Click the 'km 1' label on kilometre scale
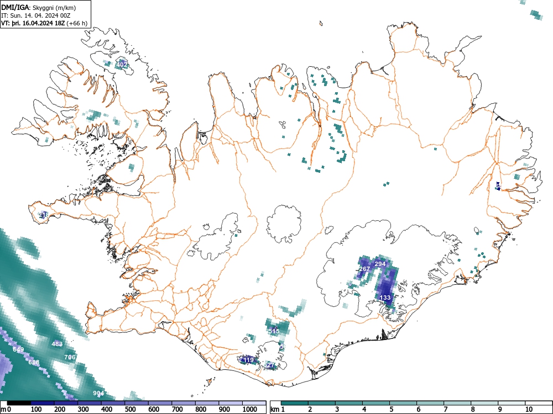553x414 pixels. [278, 409]
